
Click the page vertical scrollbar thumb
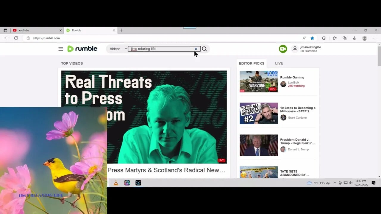click(379, 56)
